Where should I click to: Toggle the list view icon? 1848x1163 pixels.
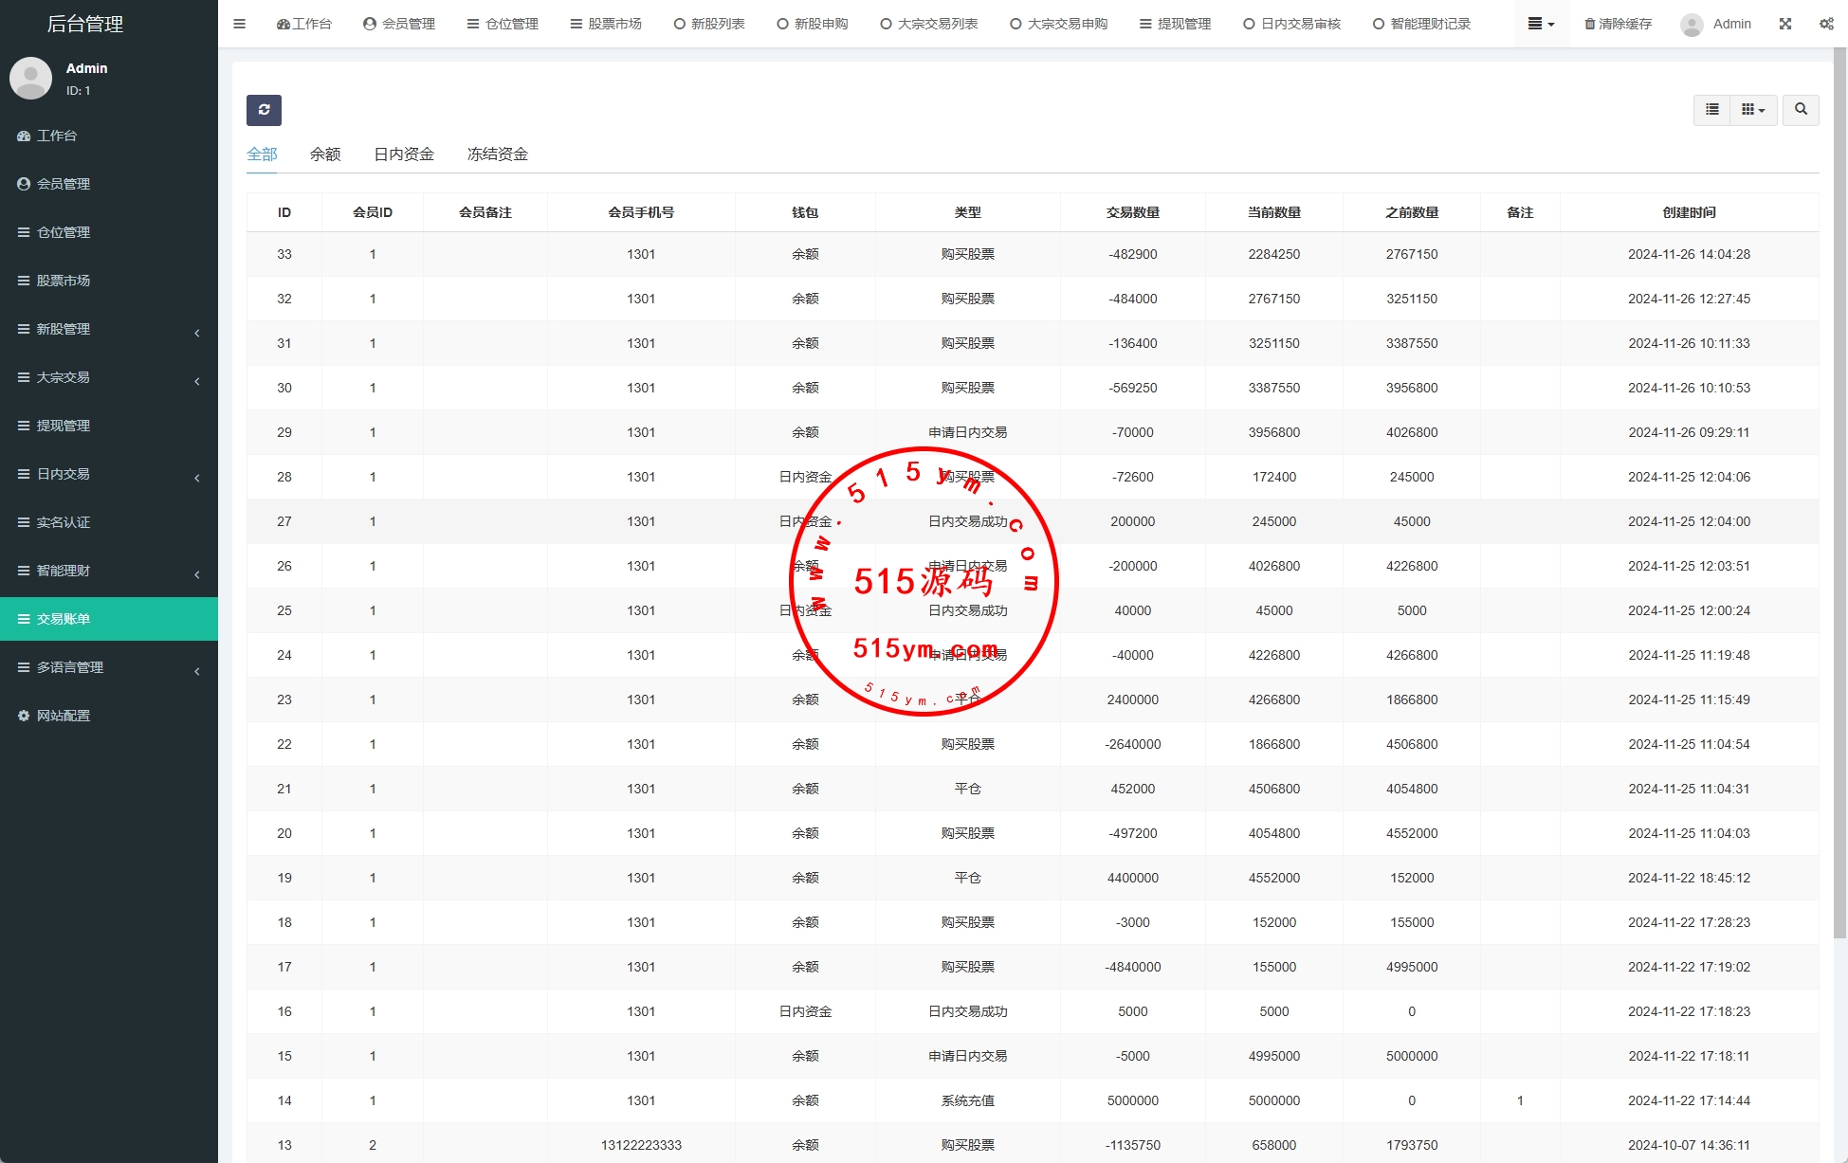click(x=1711, y=110)
